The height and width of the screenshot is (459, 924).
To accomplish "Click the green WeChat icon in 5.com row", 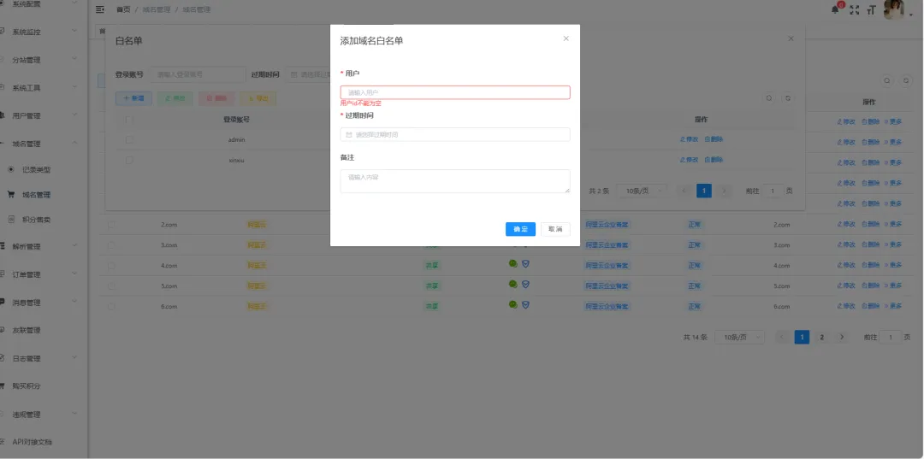I will pos(512,284).
